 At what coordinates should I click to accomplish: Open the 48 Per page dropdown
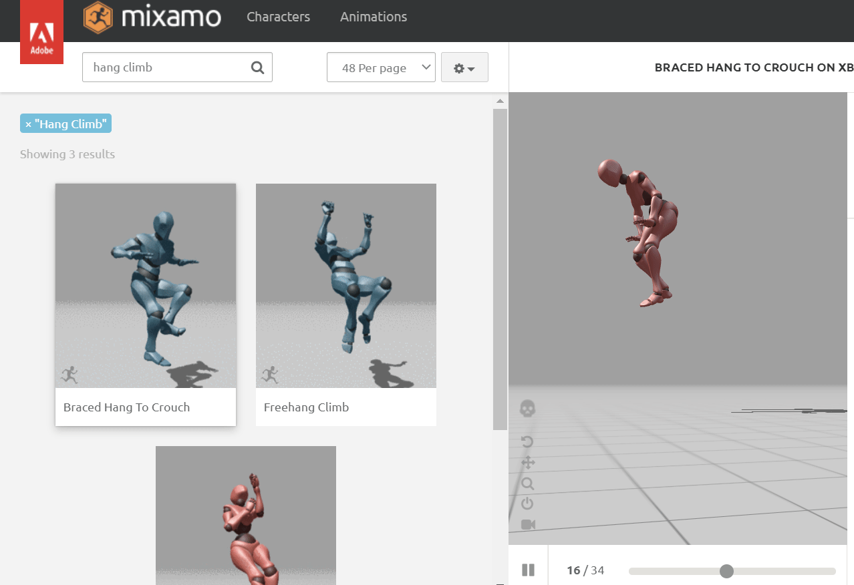(381, 67)
